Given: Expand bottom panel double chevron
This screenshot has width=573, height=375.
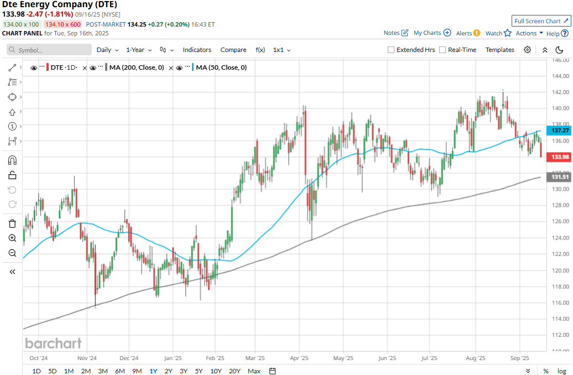Looking at the screenshot, I should (x=528, y=371).
